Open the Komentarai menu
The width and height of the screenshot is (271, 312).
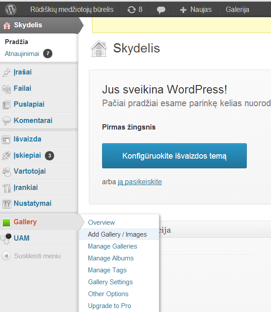33,120
